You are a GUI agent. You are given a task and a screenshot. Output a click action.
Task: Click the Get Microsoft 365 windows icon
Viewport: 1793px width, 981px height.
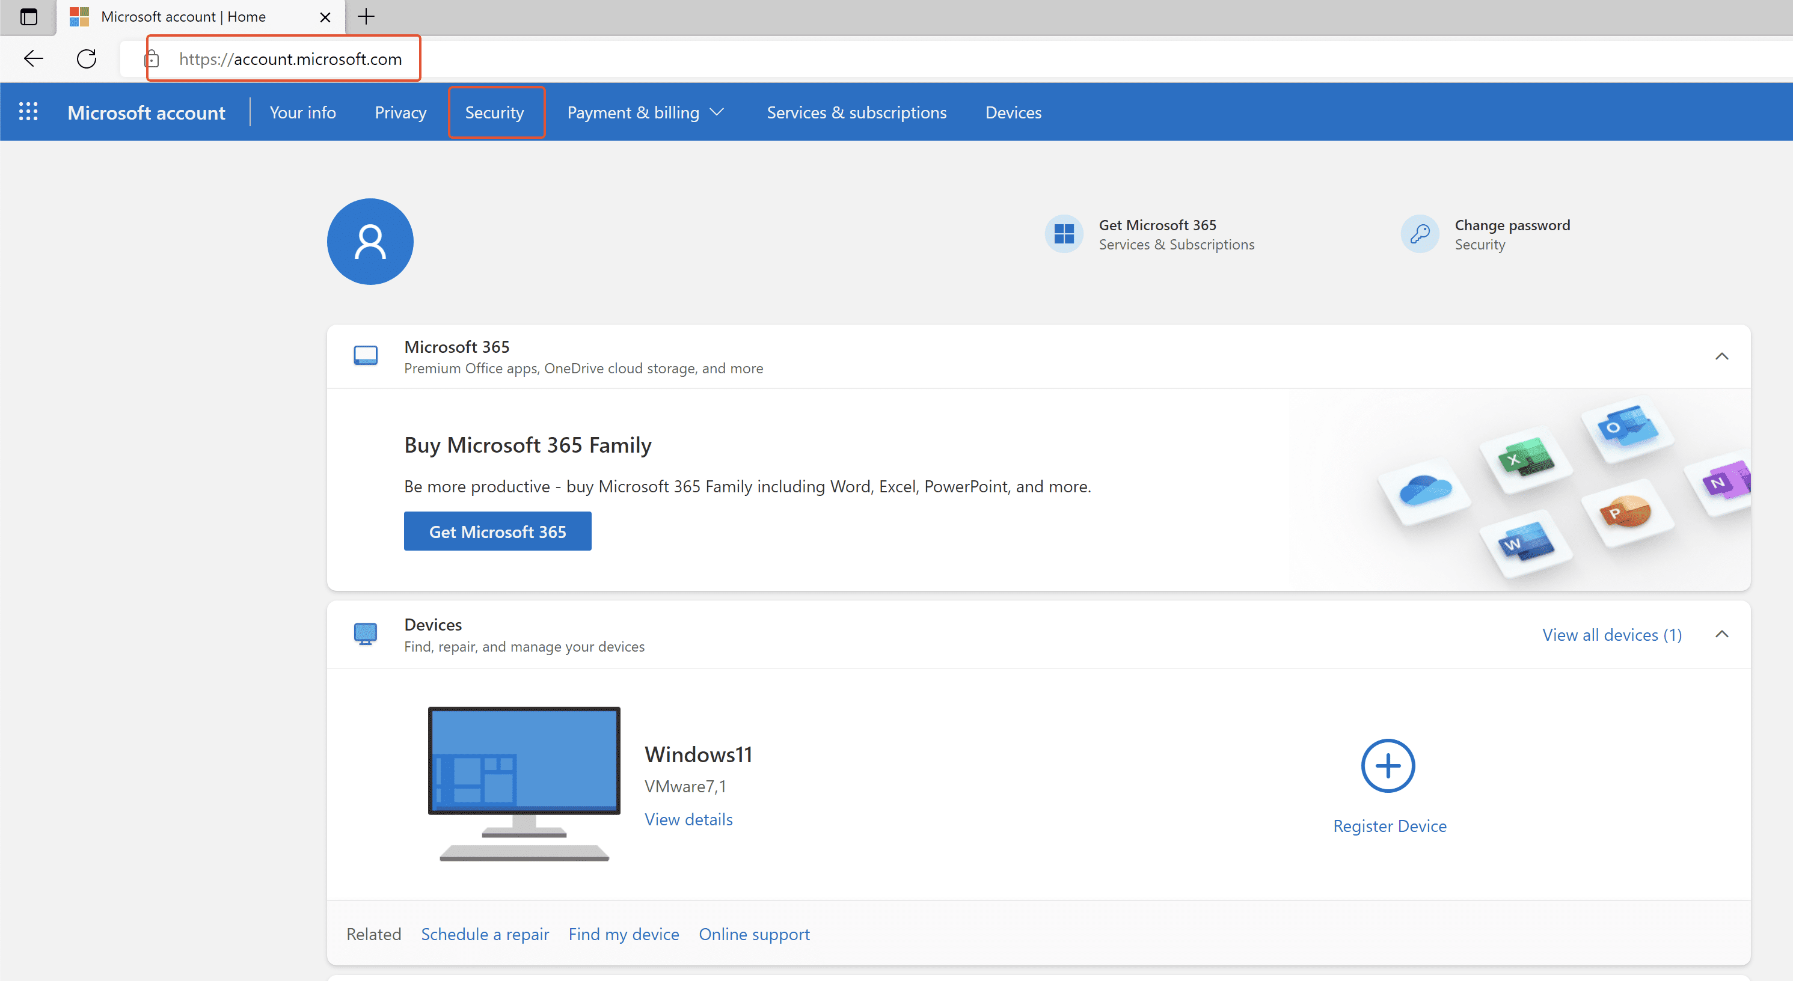(1064, 234)
